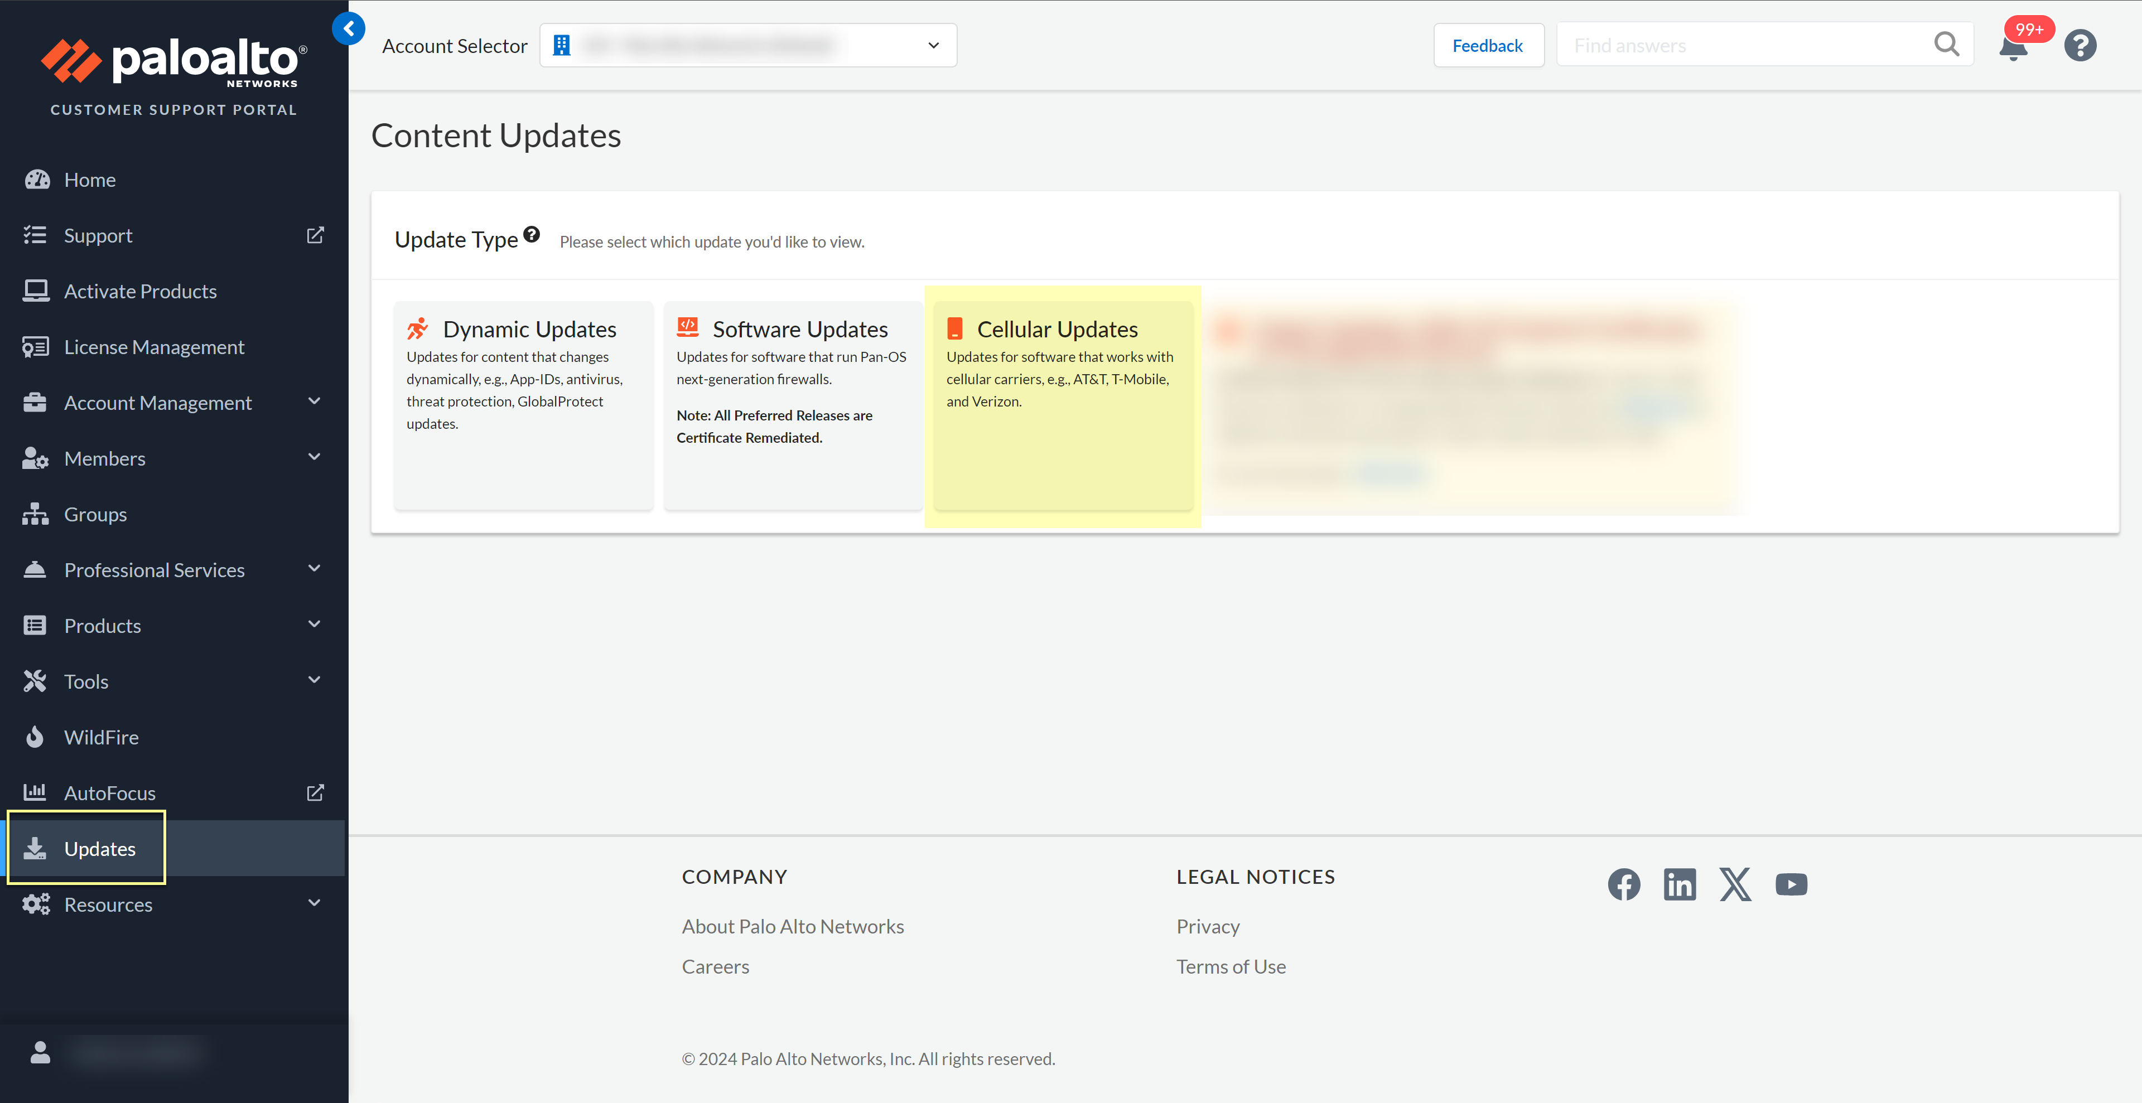Open the Terms of Use link
This screenshot has height=1103, width=2142.
(1230, 967)
